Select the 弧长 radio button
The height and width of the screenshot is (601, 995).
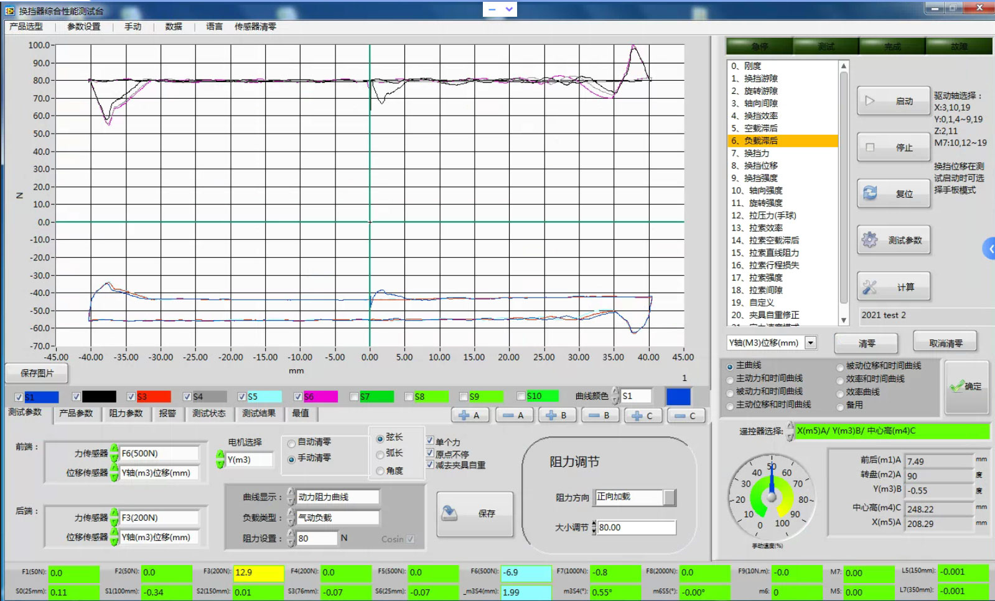pyautogui.click(x=380, y=455)
